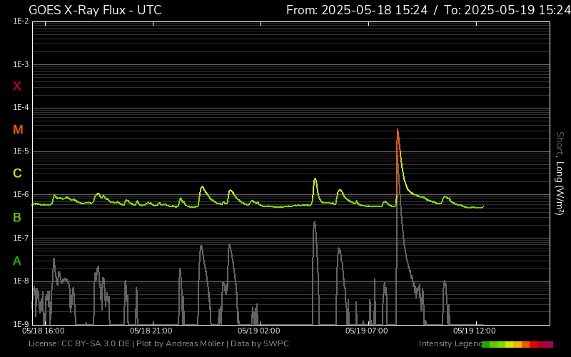Select the green B flare class label

click(x=17, y=217)
